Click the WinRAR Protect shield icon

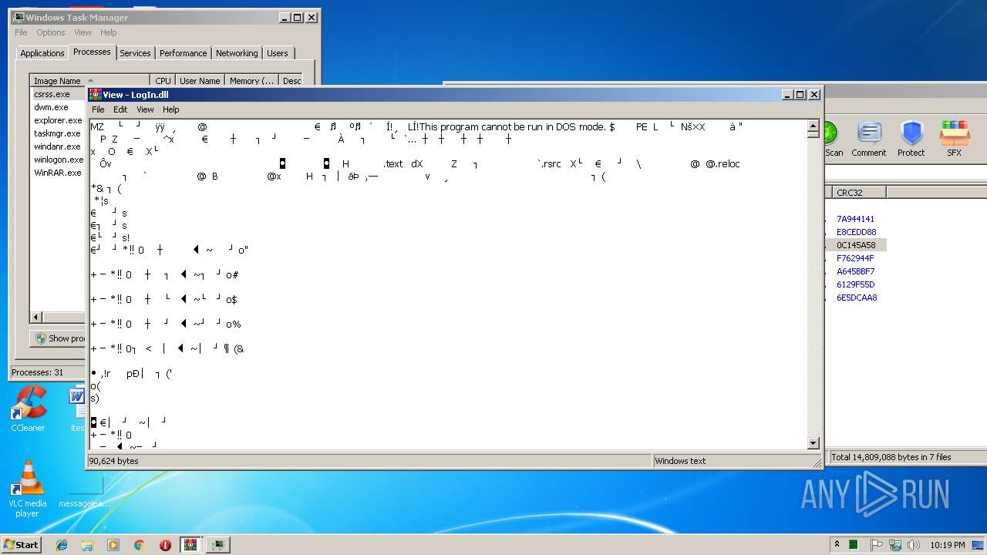tap(911, 139)
